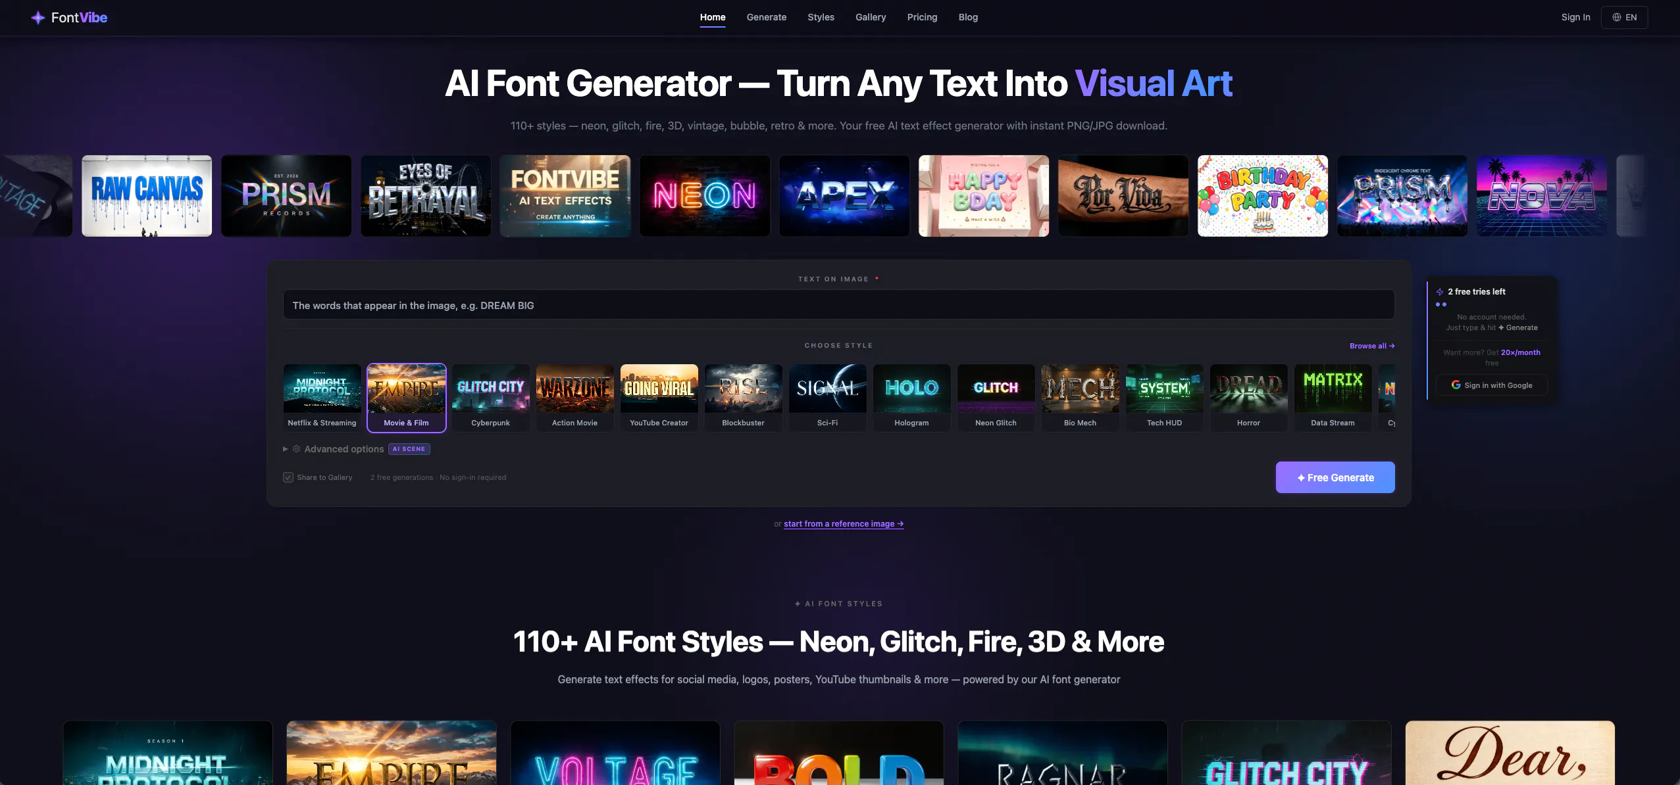
Task: Click the Google logo icon
Action: coord(1456,385)
